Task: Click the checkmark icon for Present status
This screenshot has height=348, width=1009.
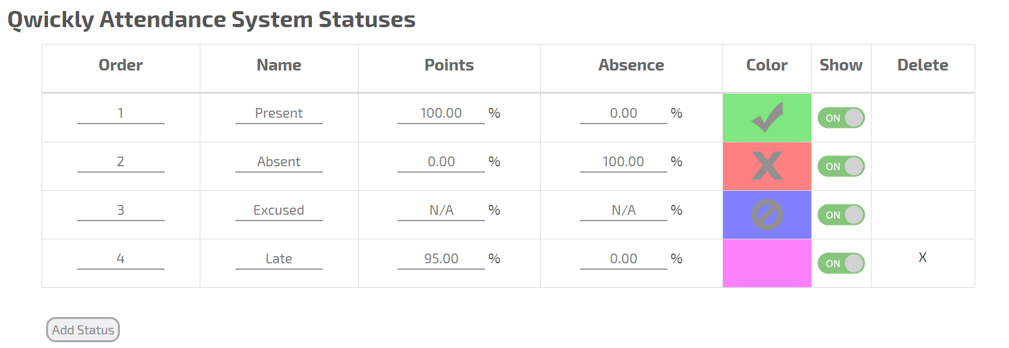Action: [766, 118]
